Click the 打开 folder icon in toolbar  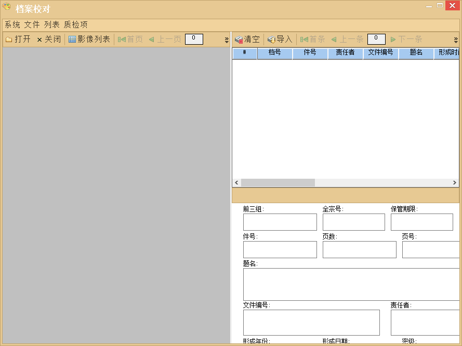(9, 39)
